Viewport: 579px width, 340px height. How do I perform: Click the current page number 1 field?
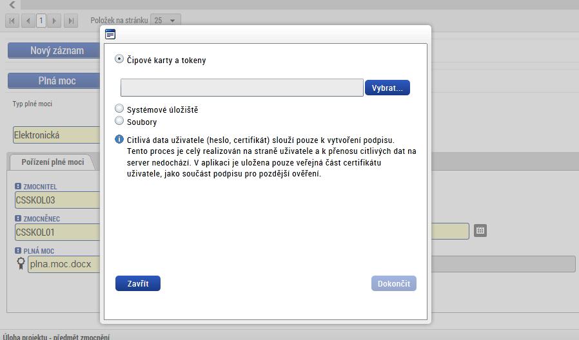(41, 21)
